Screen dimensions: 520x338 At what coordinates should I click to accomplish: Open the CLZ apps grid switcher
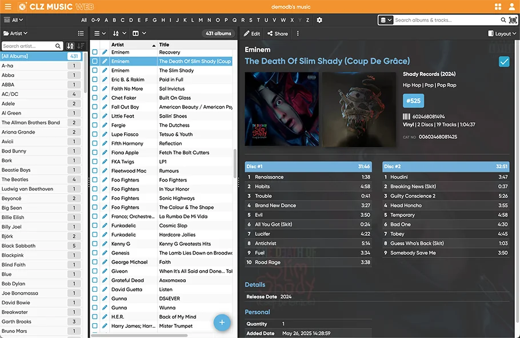click(x=498, y=7)
